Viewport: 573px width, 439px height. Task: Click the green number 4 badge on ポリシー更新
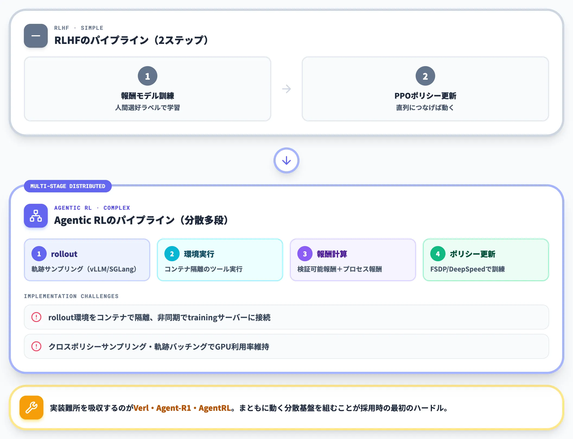click(x=438, y=254)
